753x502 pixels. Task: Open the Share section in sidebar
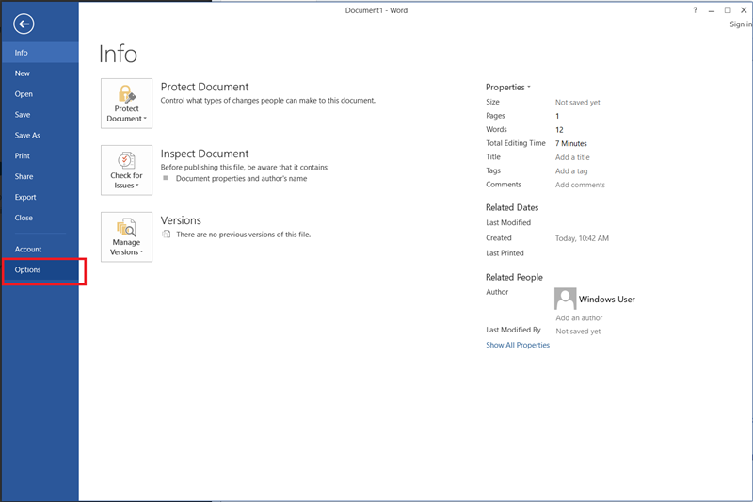(x=24, y=177)
